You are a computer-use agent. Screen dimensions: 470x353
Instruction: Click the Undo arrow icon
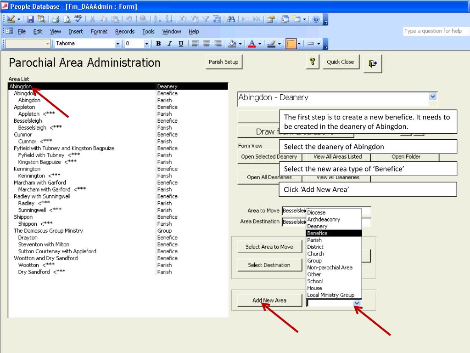(x=129, y=19)
